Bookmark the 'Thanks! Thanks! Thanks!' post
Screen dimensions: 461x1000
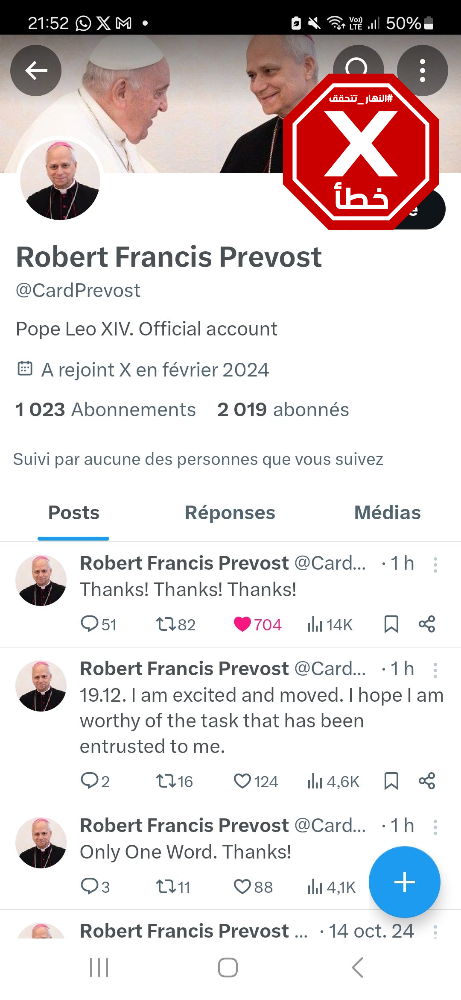[x=391, y=624]
